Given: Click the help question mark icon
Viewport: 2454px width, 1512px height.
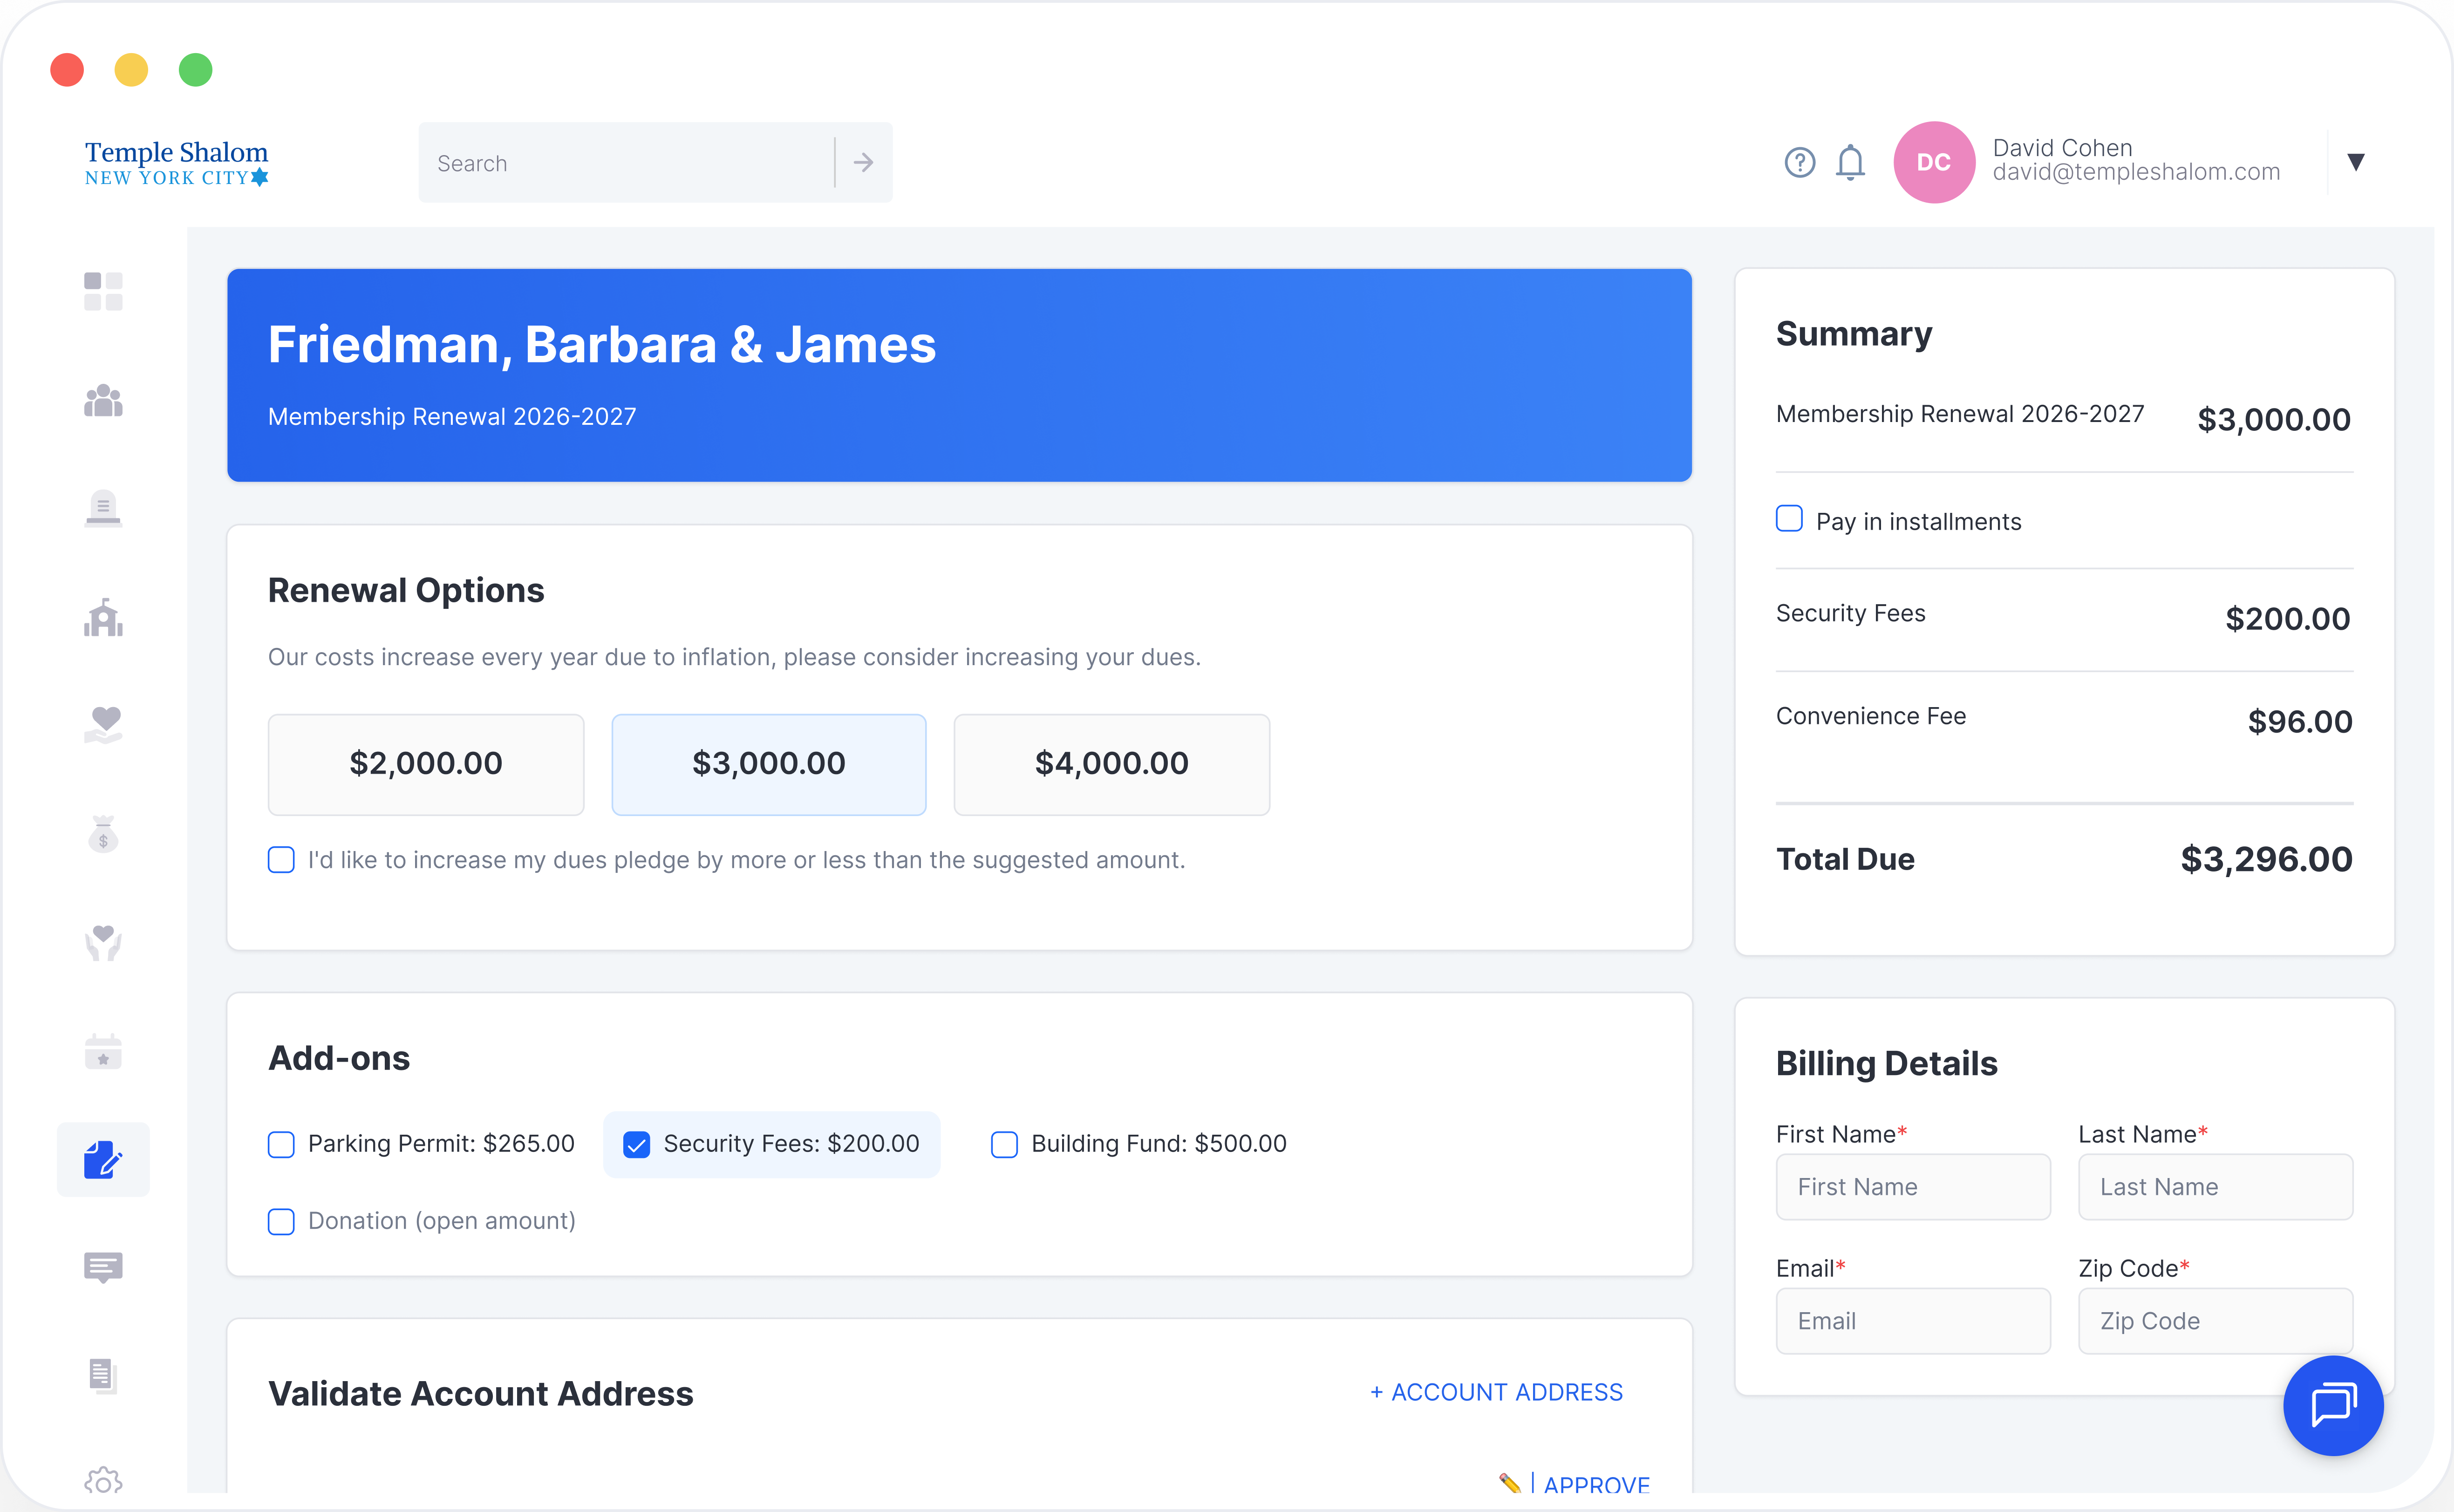Looking at the screenshot, I should click(1799, 162).
